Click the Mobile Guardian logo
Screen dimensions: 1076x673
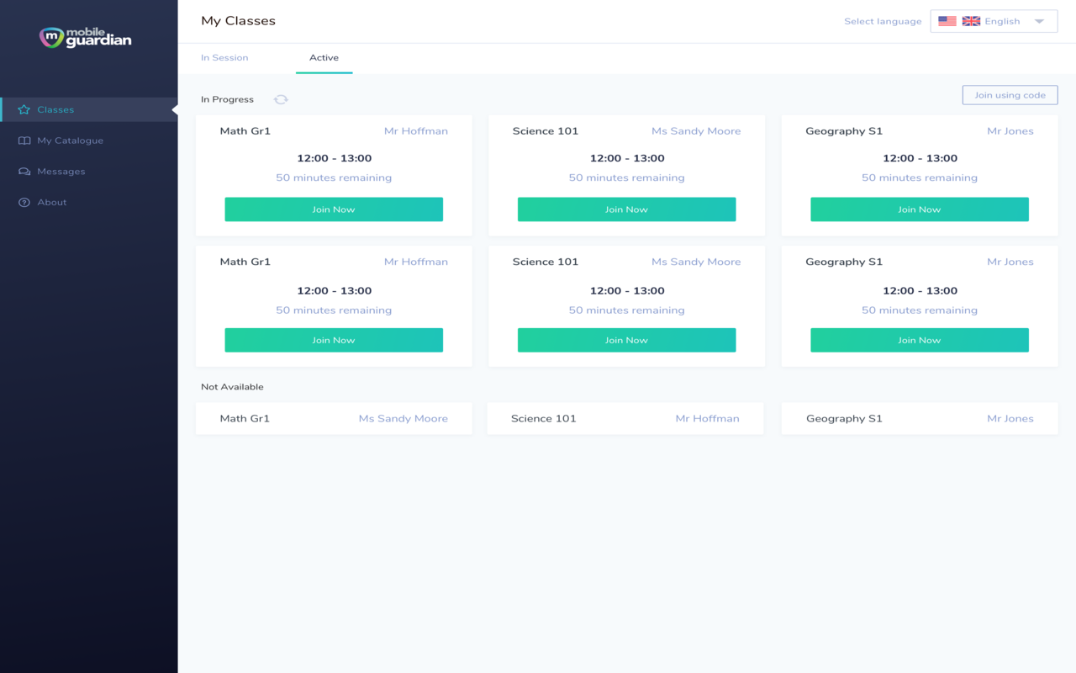pyautogui.click(x=85, y=38)
